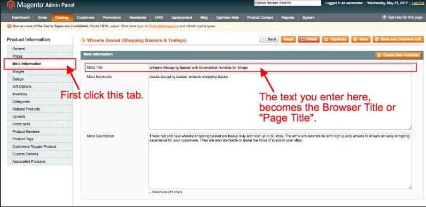Select the Product Reviews tab
426x207 pixels.
[x=40, y=132]
